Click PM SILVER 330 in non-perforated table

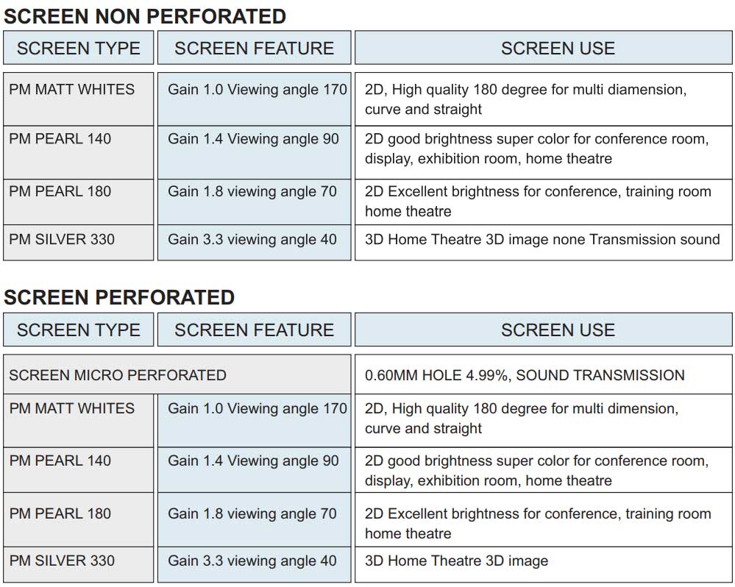(62, 239)
